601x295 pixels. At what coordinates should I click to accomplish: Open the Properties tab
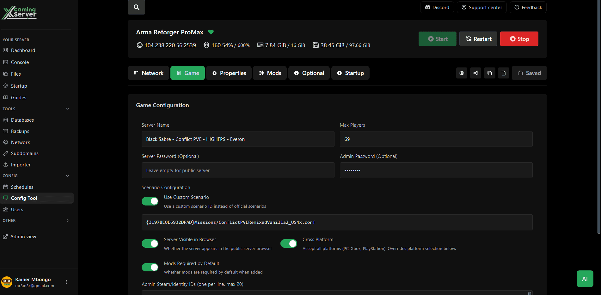229,73
